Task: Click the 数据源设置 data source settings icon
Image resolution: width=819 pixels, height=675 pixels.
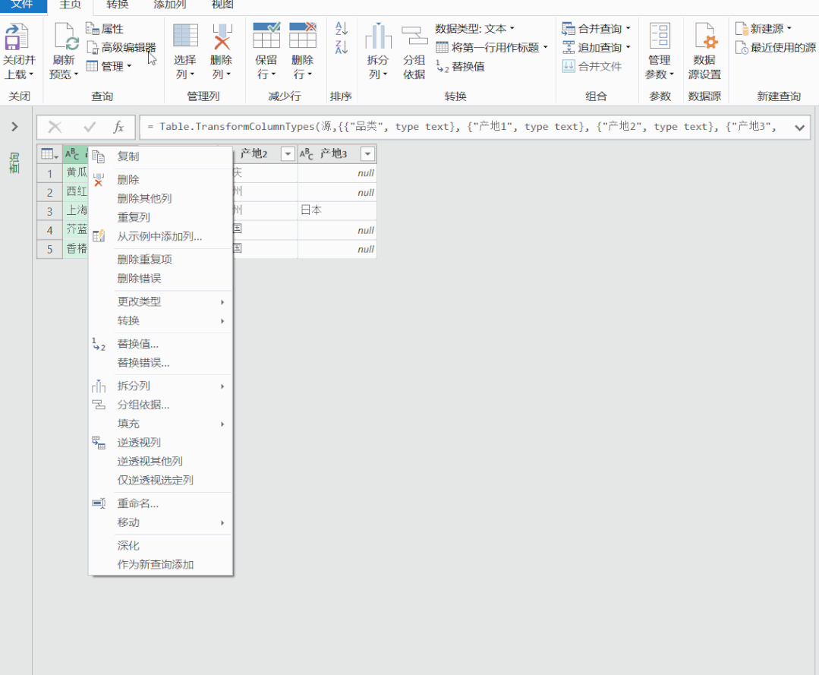Action: point(704,36)
